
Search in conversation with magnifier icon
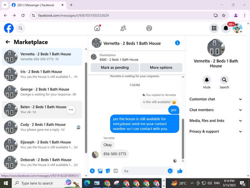pos(224,80)
